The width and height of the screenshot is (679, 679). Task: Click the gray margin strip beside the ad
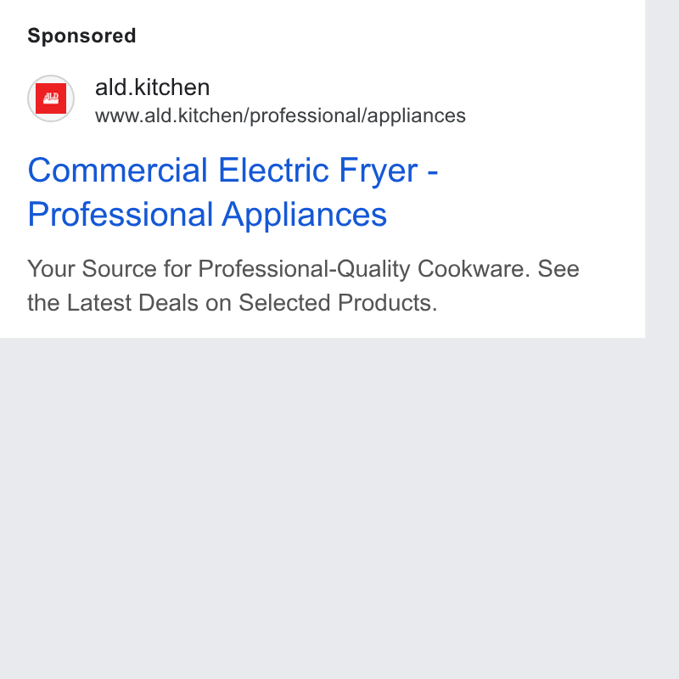pyautogui.click(x=662, y=169)
